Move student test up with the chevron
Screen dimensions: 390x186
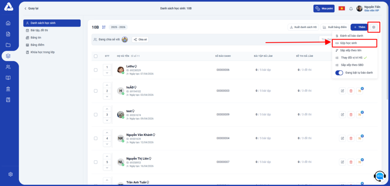coord(107,109)
